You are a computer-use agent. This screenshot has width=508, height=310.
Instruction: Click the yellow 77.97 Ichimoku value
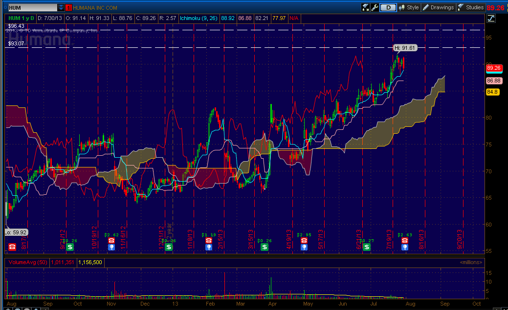pyautogui.click(x=279, y=18)
